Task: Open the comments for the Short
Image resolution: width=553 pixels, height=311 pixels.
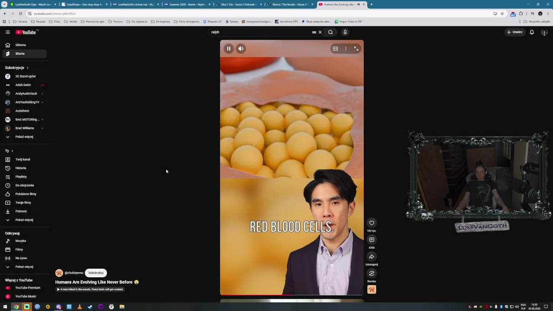Action: [372, 240]
